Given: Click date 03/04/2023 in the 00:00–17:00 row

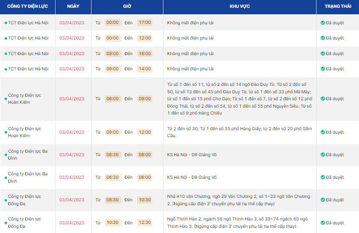Looking at the screenshot, I should pos(72,23).
